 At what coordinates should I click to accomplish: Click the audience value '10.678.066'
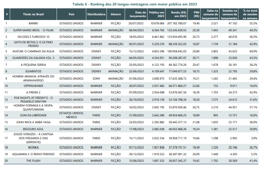pyautogui.click(x=157, y=23)
